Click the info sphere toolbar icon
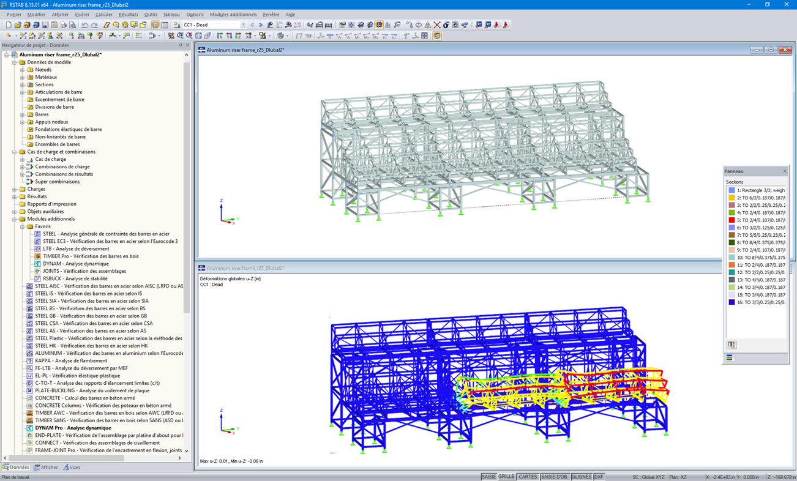Image resolution: width=797 pixels, height=481 pixels. tap(446, 25)
